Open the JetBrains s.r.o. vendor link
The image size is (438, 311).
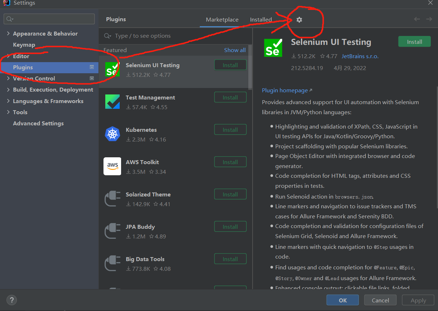click(360, 56)
